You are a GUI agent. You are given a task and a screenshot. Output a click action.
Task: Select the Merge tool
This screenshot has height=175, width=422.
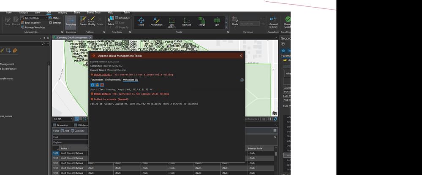[201, 22]
